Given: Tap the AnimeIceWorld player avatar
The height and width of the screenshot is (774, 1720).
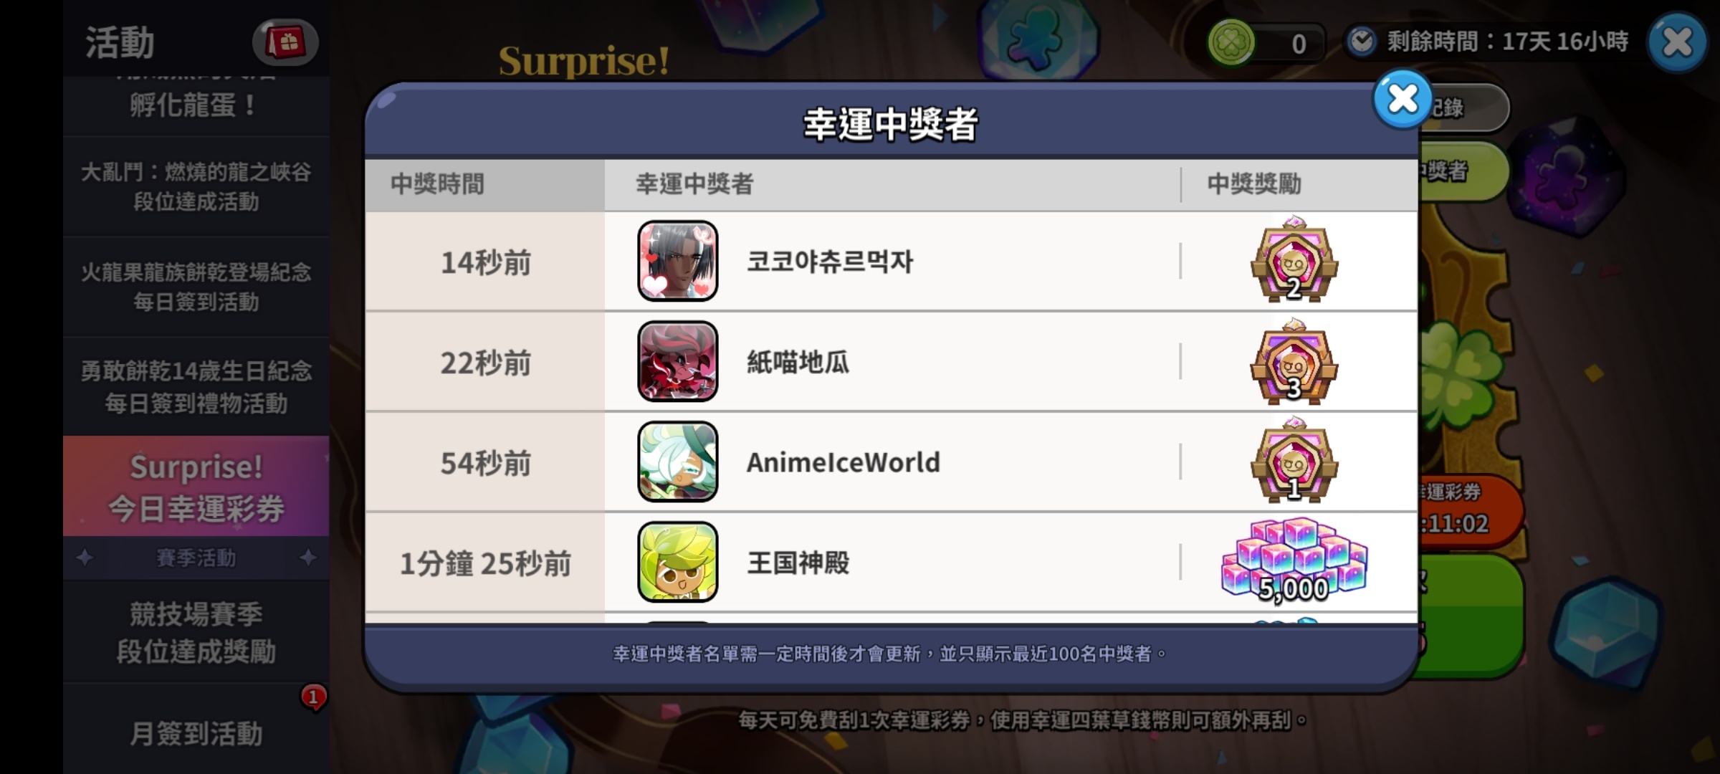Looking at the screenshot, I should click(677, 462).
